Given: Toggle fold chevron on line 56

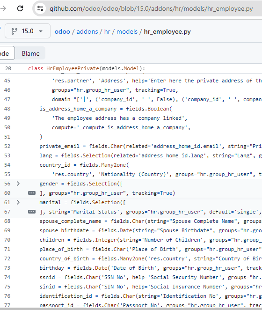Looking at the screenshot, I should (x=18, y=184).
